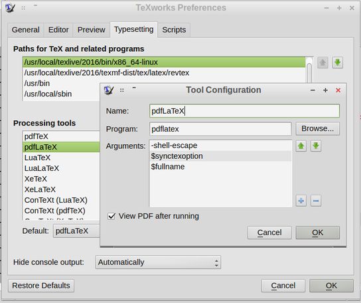Click Restore Defaults button

coord(41,286)
